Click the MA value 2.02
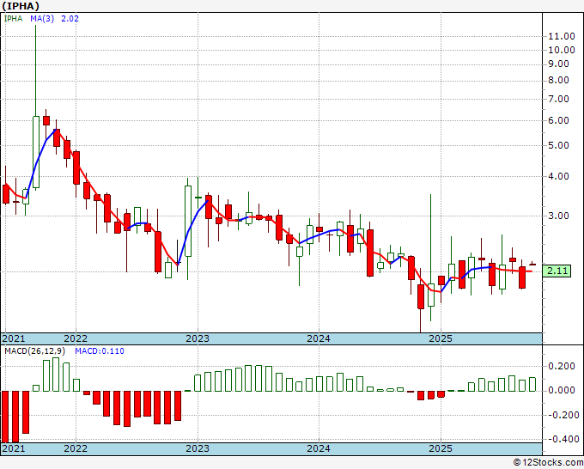This screenshot has width=584, height=469. 70,19
